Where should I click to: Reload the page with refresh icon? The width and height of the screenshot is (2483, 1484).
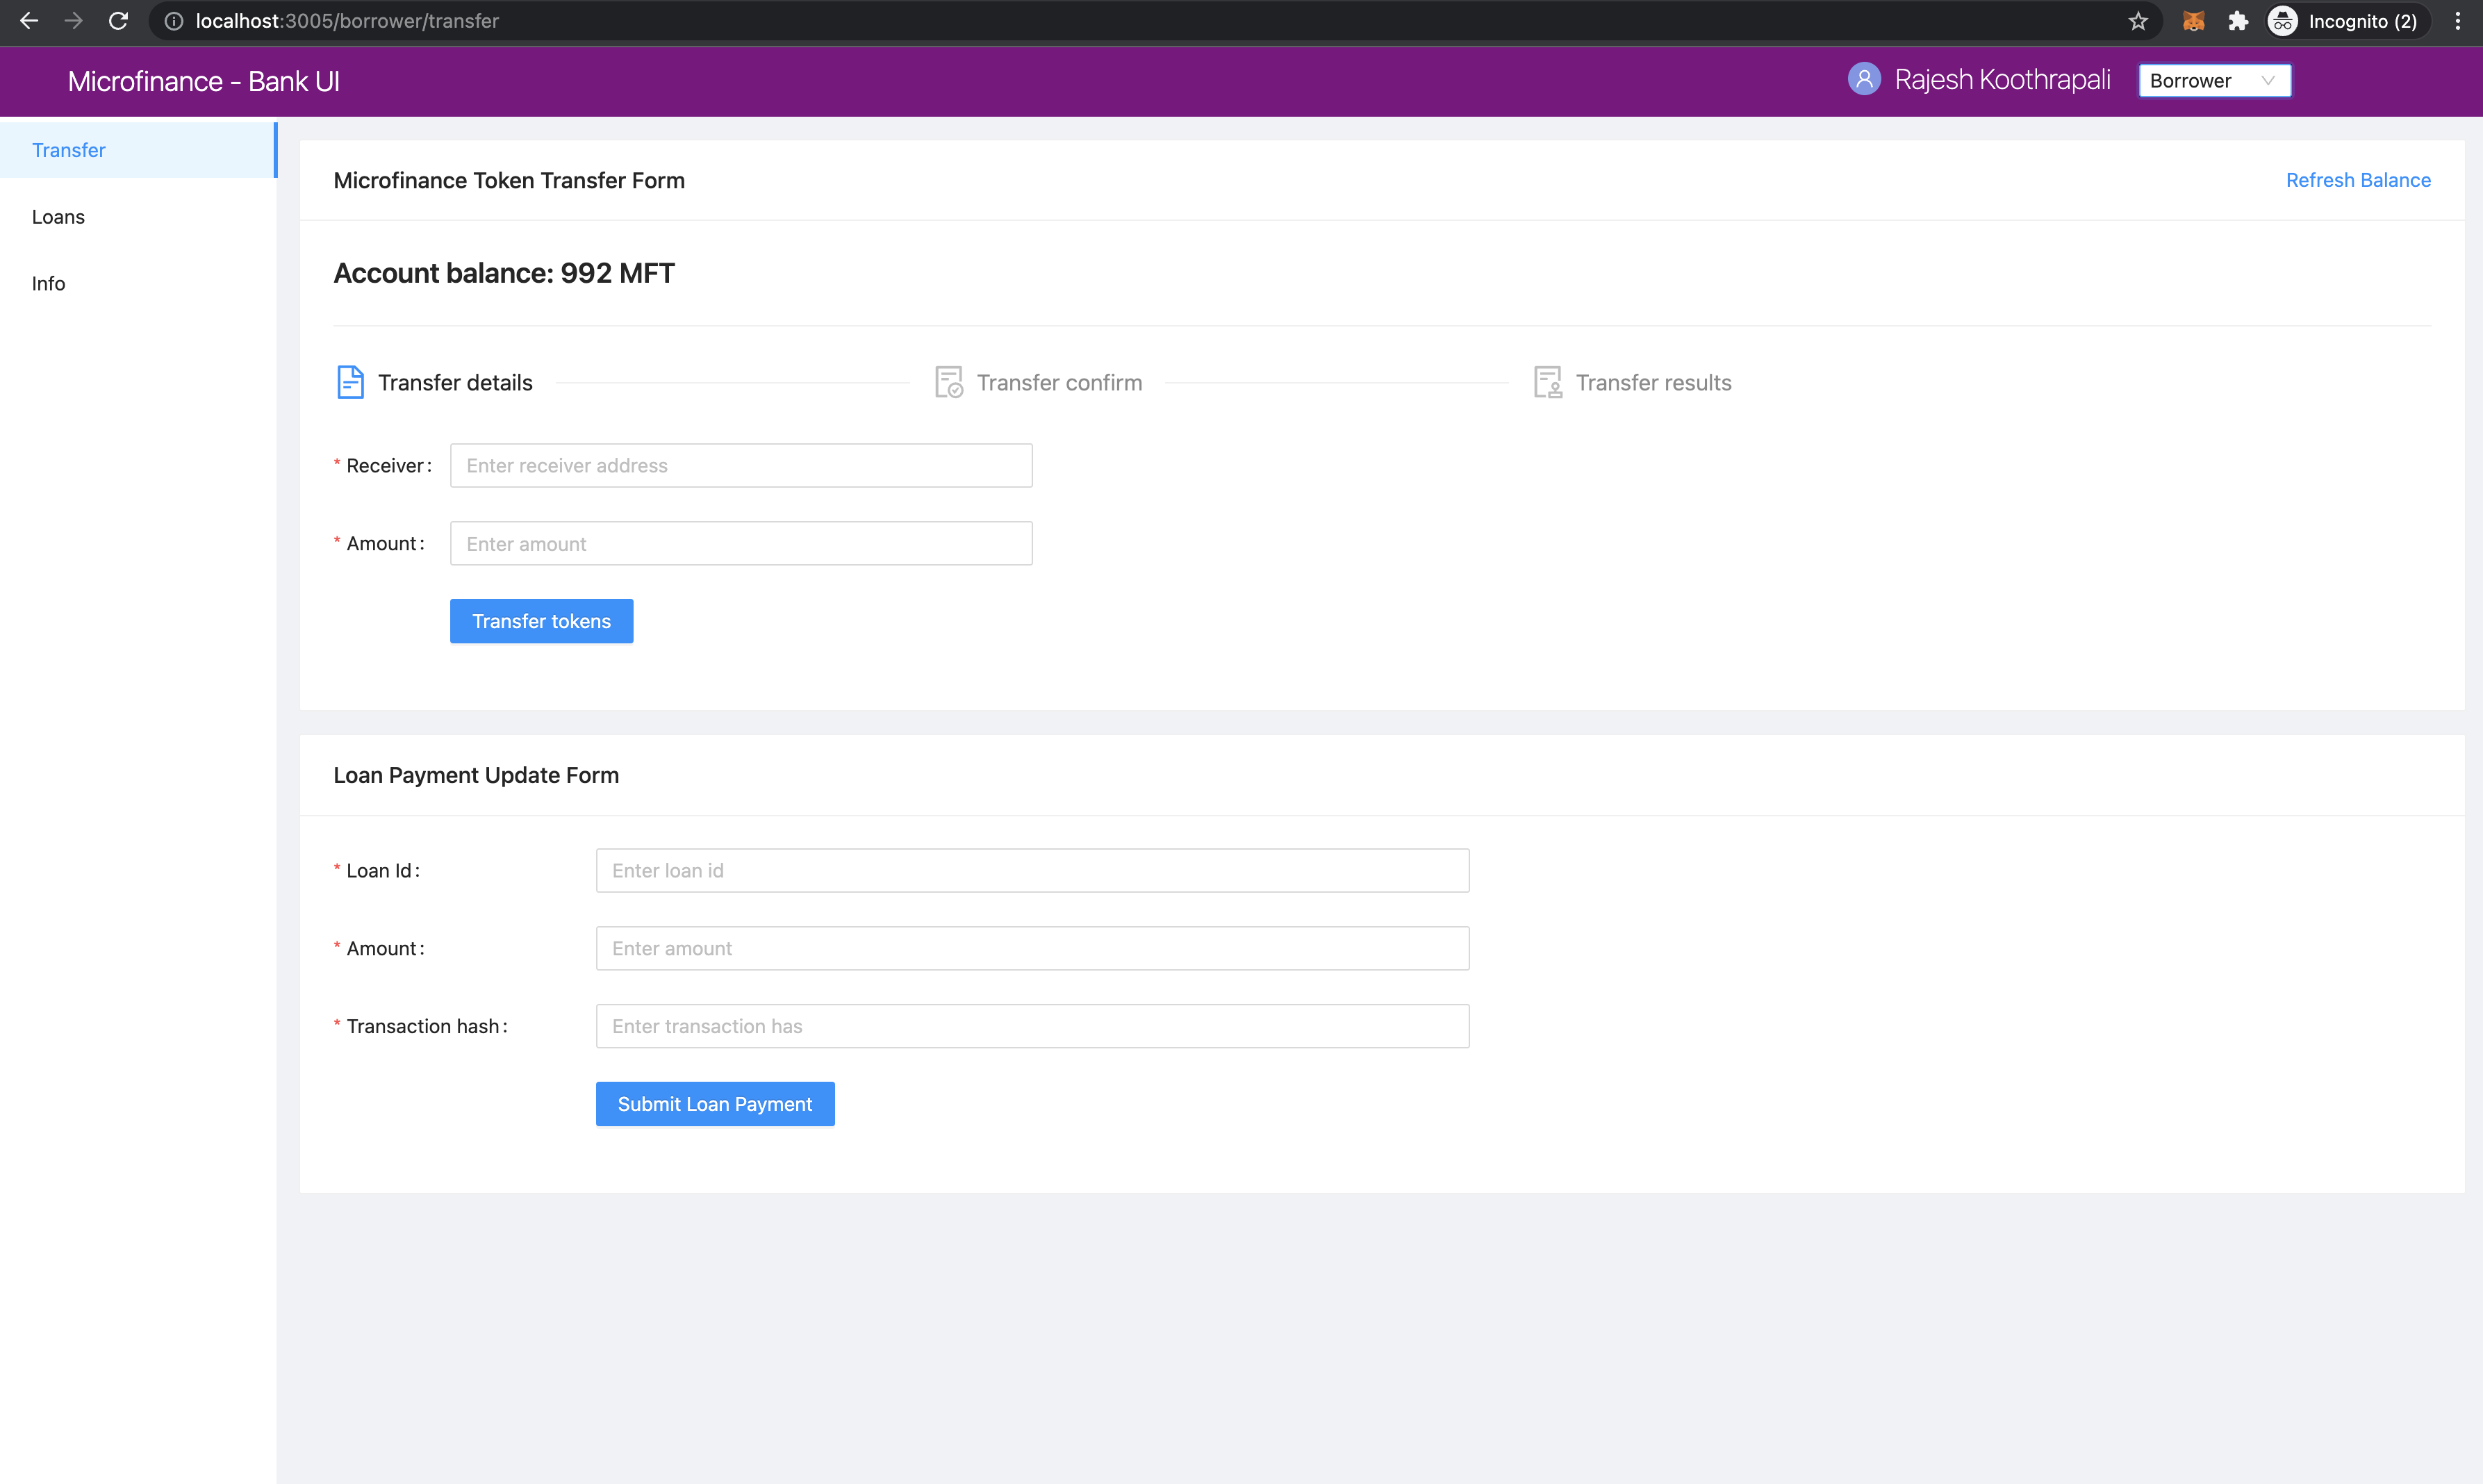click(x=118, y=21)
